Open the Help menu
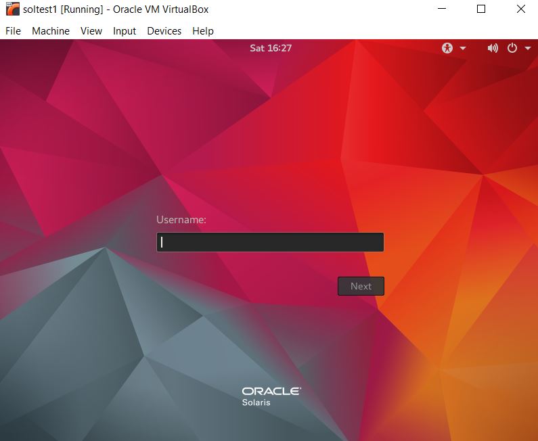This screenshot has height=441, width=538. click(x=203, y=31)
